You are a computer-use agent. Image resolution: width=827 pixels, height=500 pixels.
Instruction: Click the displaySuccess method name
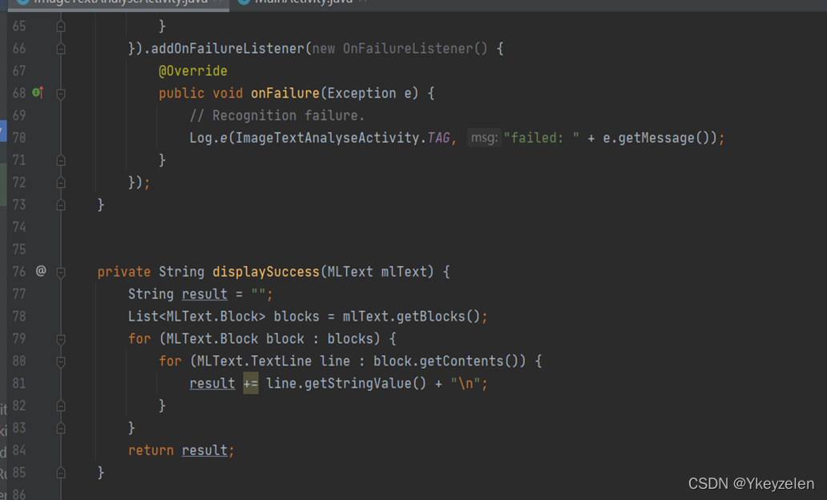[x=266, y=272]
